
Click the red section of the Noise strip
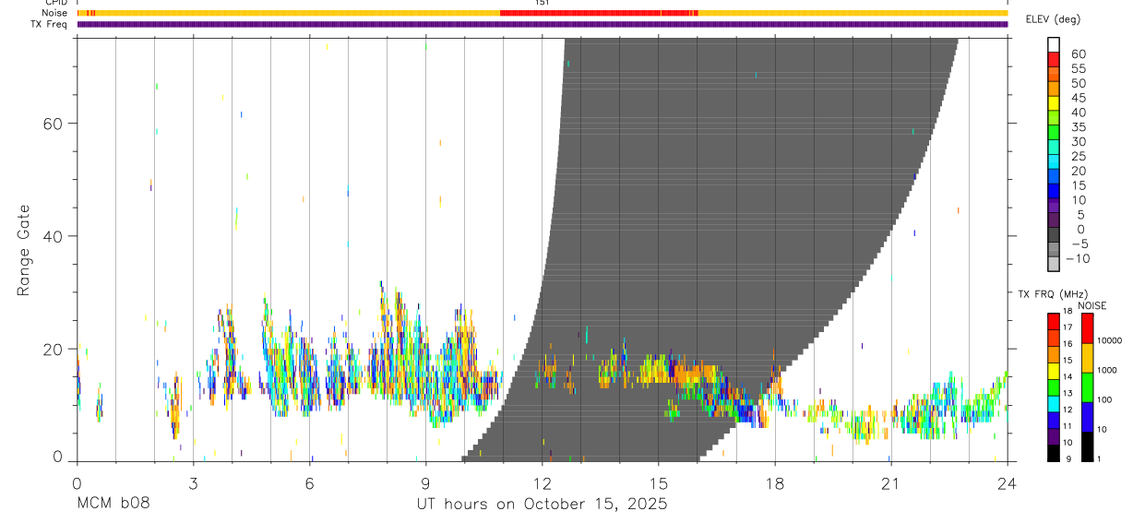(x=599, y=13)
